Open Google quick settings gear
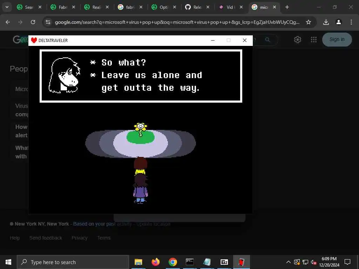Screen dimensions: 359x269 [297, 40]
